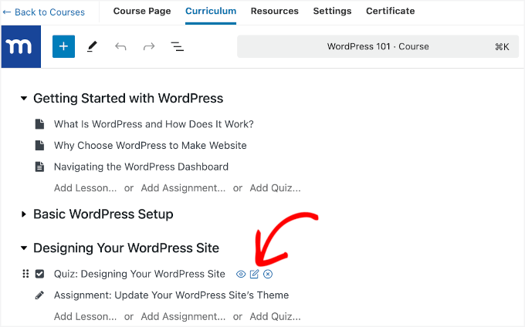
Task: Open lesson Navigating the WordPress Dashboard
Action: (x=141, y=167)
